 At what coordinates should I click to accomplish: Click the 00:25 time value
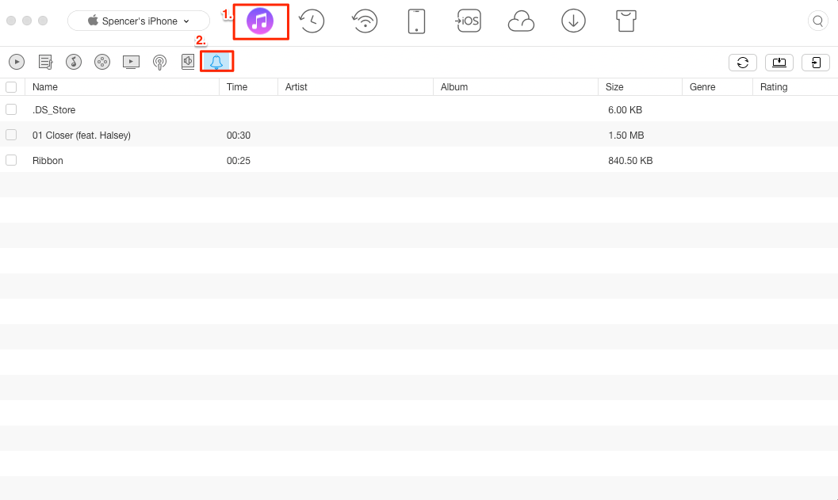(x=239, y=161)
